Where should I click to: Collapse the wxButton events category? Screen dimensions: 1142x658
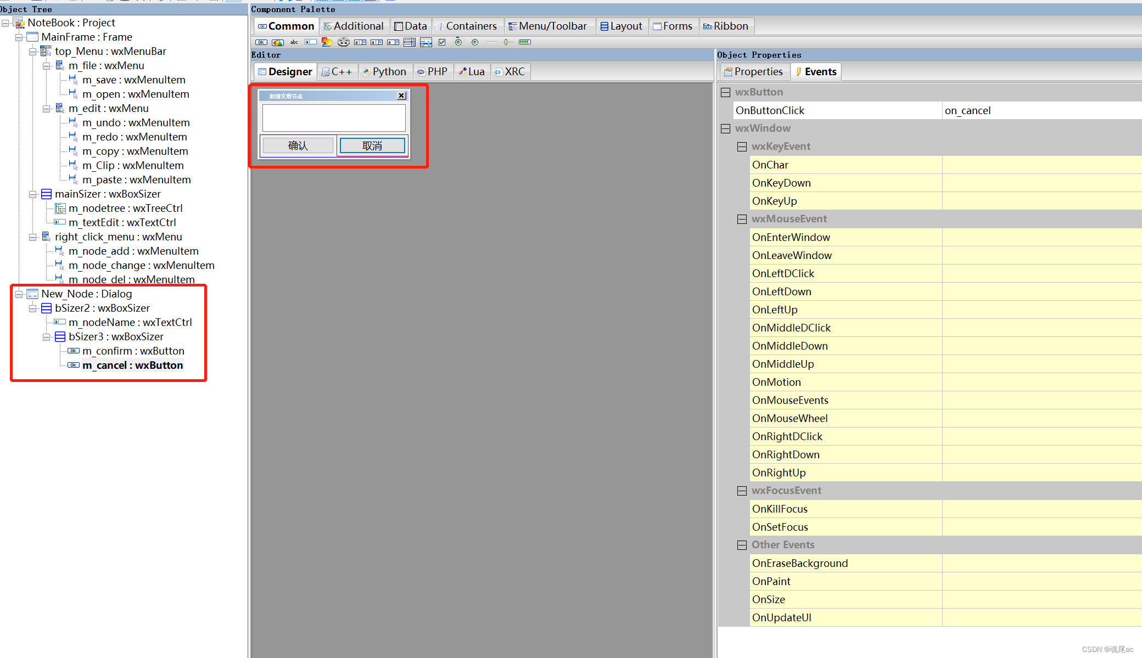[725, 92]
